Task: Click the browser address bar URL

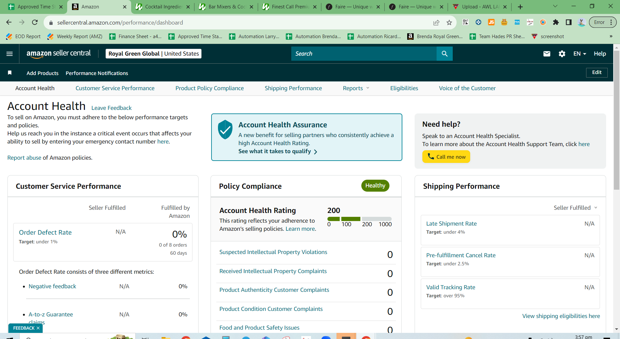Action: click(120, 23)
